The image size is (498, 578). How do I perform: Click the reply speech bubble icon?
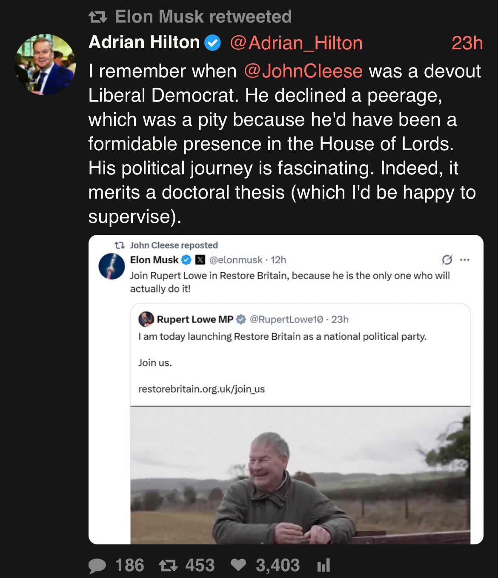(97, 566)
